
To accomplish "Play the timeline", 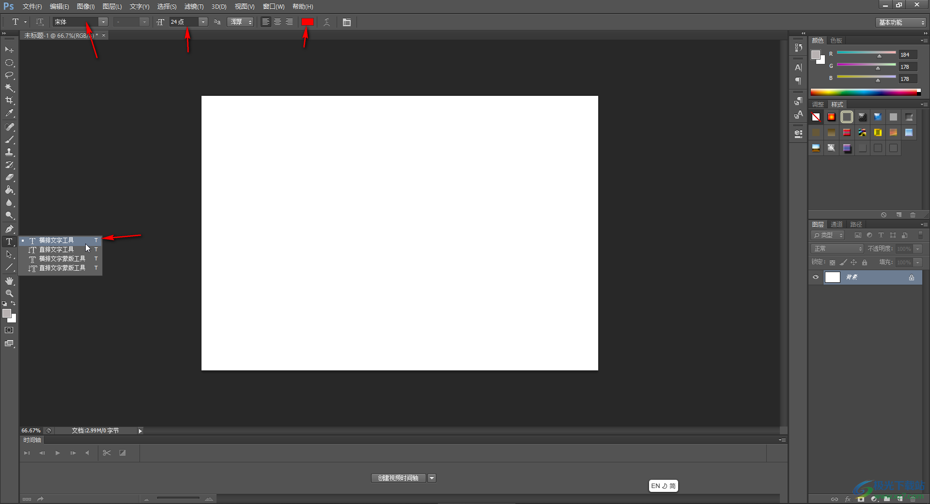I will (58, 453).
